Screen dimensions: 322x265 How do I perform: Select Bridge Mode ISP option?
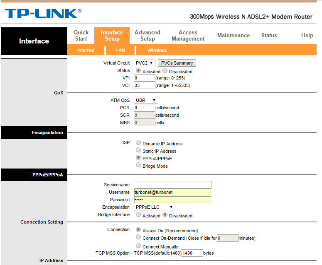(x=138, y=165)
